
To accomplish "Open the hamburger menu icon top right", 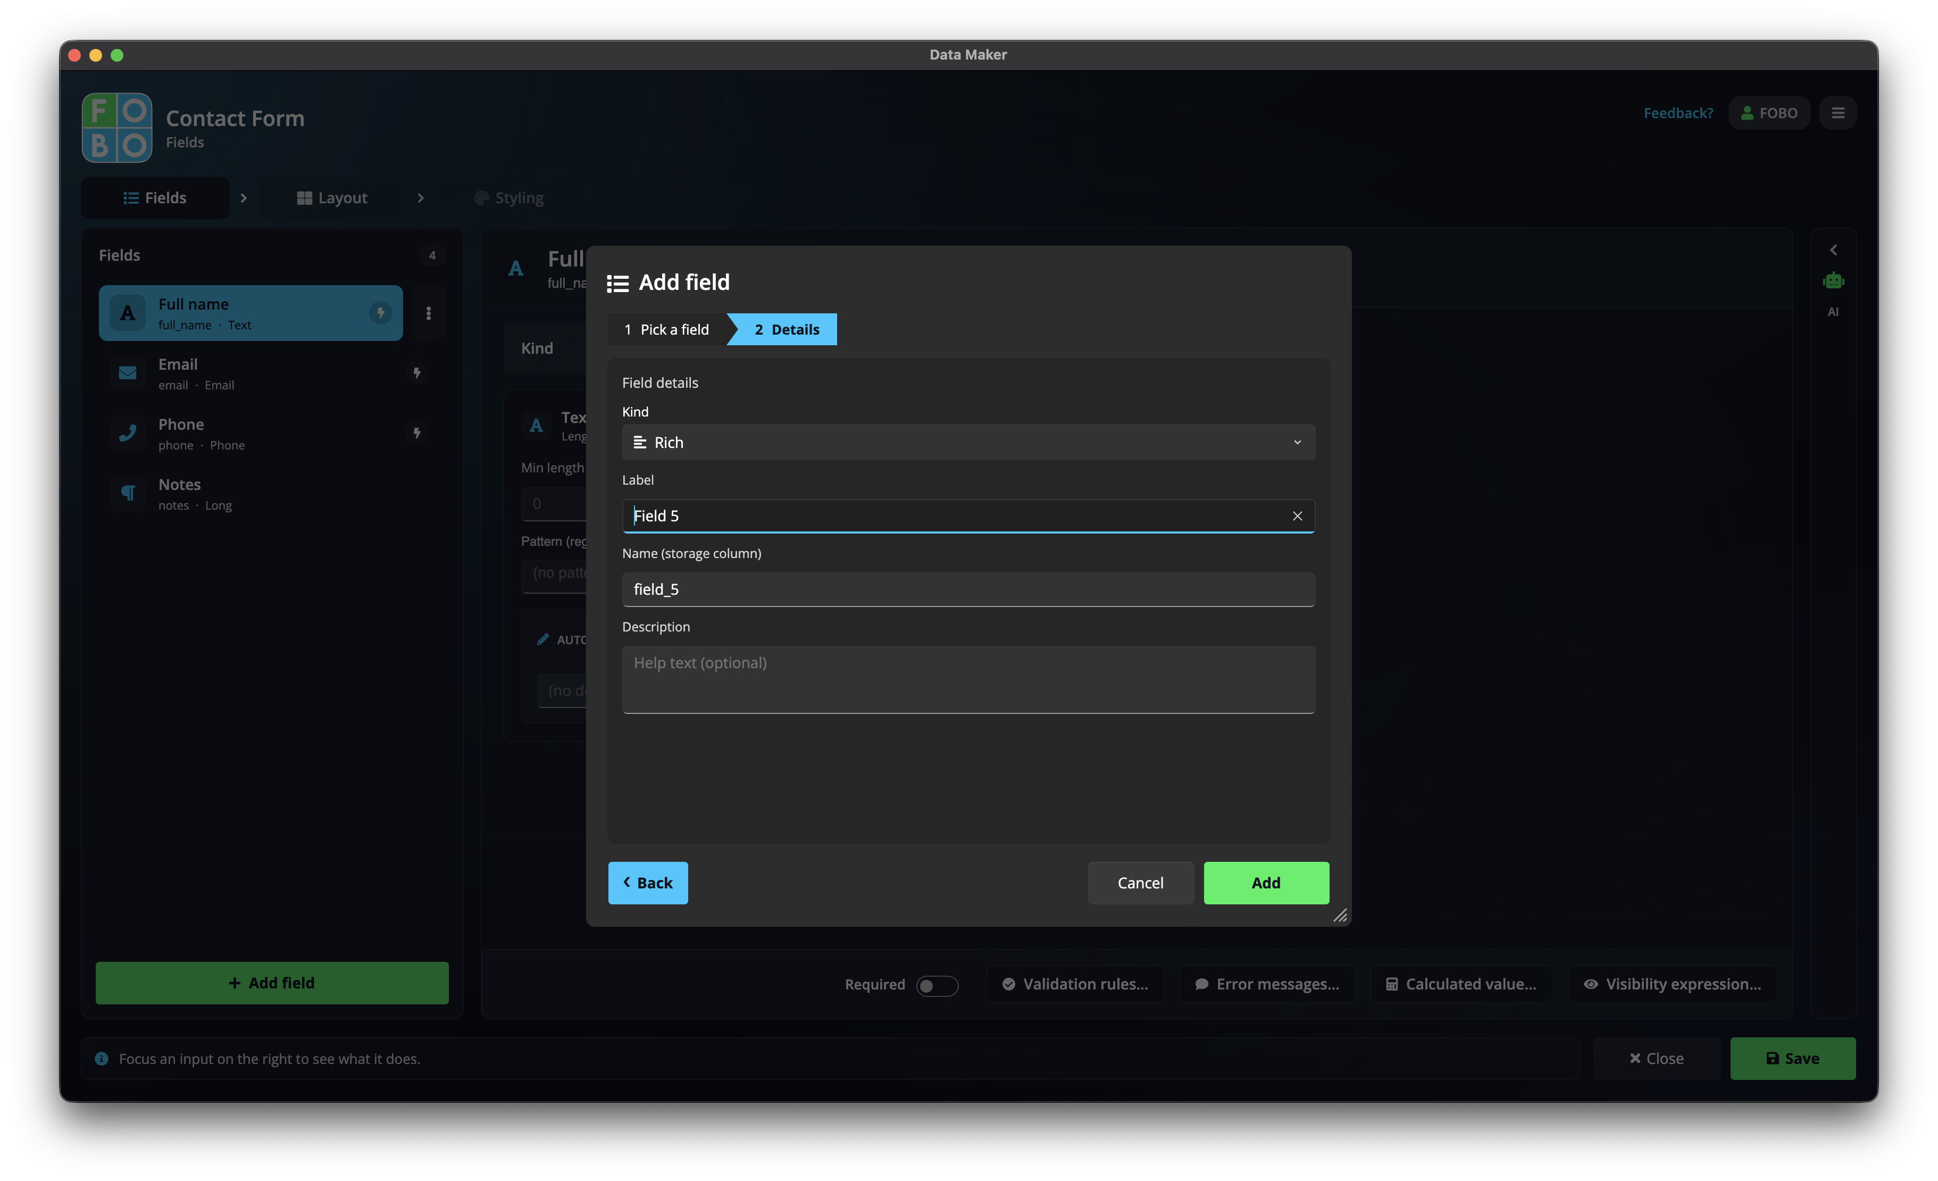I will (1837, 113).
